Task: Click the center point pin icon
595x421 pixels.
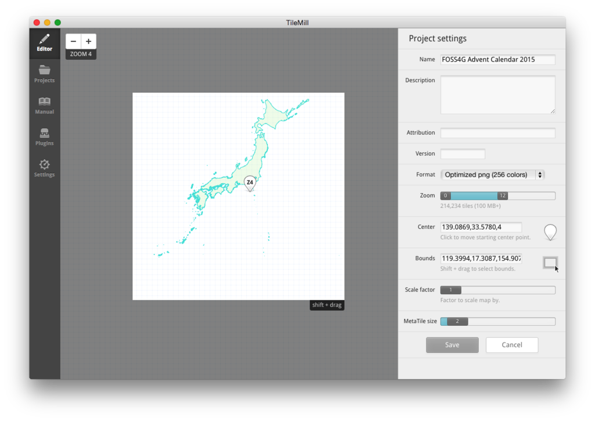Action: [550, 232]
